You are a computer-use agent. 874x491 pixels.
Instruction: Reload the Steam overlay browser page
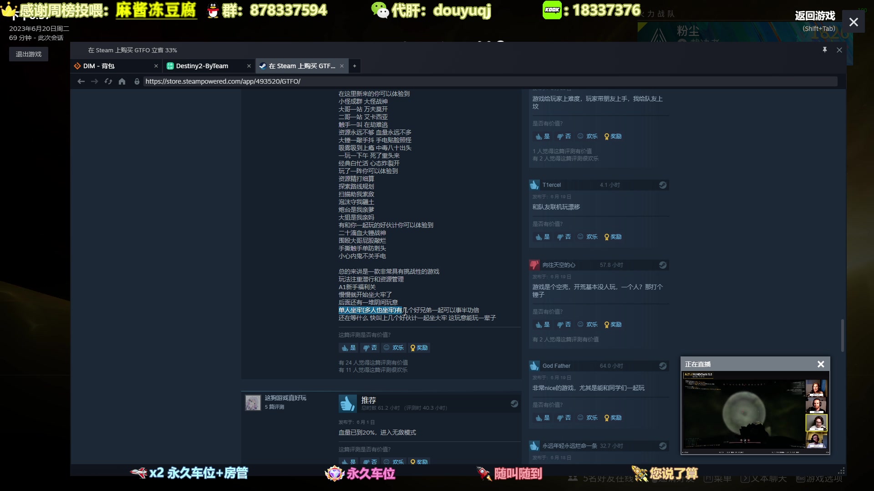coord(108,81)
